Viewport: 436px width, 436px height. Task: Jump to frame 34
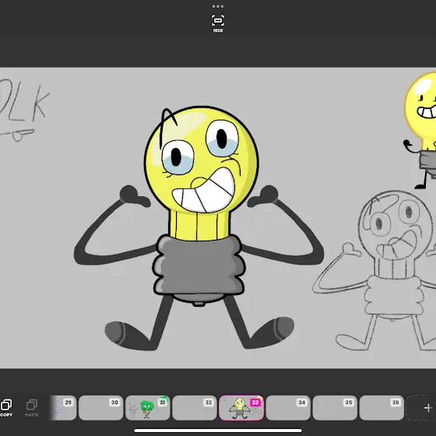pyautogui.click(x=288, y=408)
